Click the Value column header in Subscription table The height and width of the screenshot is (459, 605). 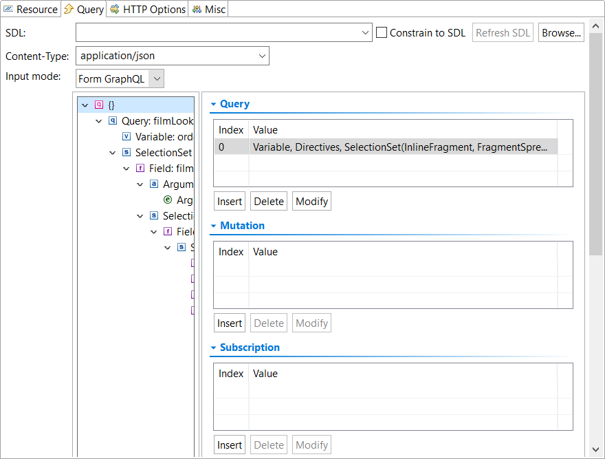pyautogui.click(x=403, y=373)
